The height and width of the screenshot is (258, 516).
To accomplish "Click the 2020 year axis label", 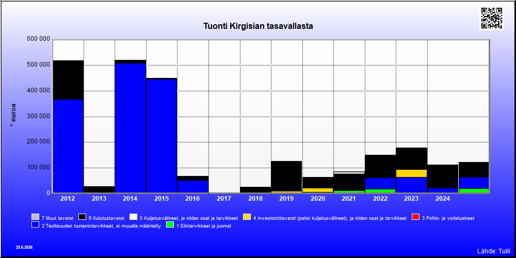I will tap(318, 199).
